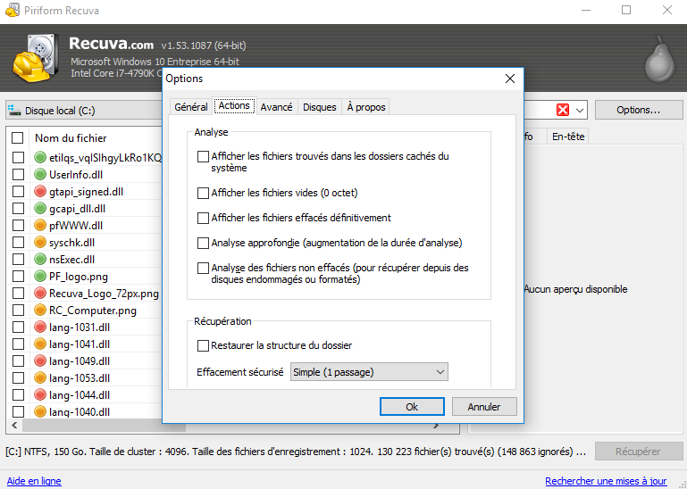Click the red status dot beside lang-1044.dll
This screenshot has width=687, height=489.
(40, 395)
